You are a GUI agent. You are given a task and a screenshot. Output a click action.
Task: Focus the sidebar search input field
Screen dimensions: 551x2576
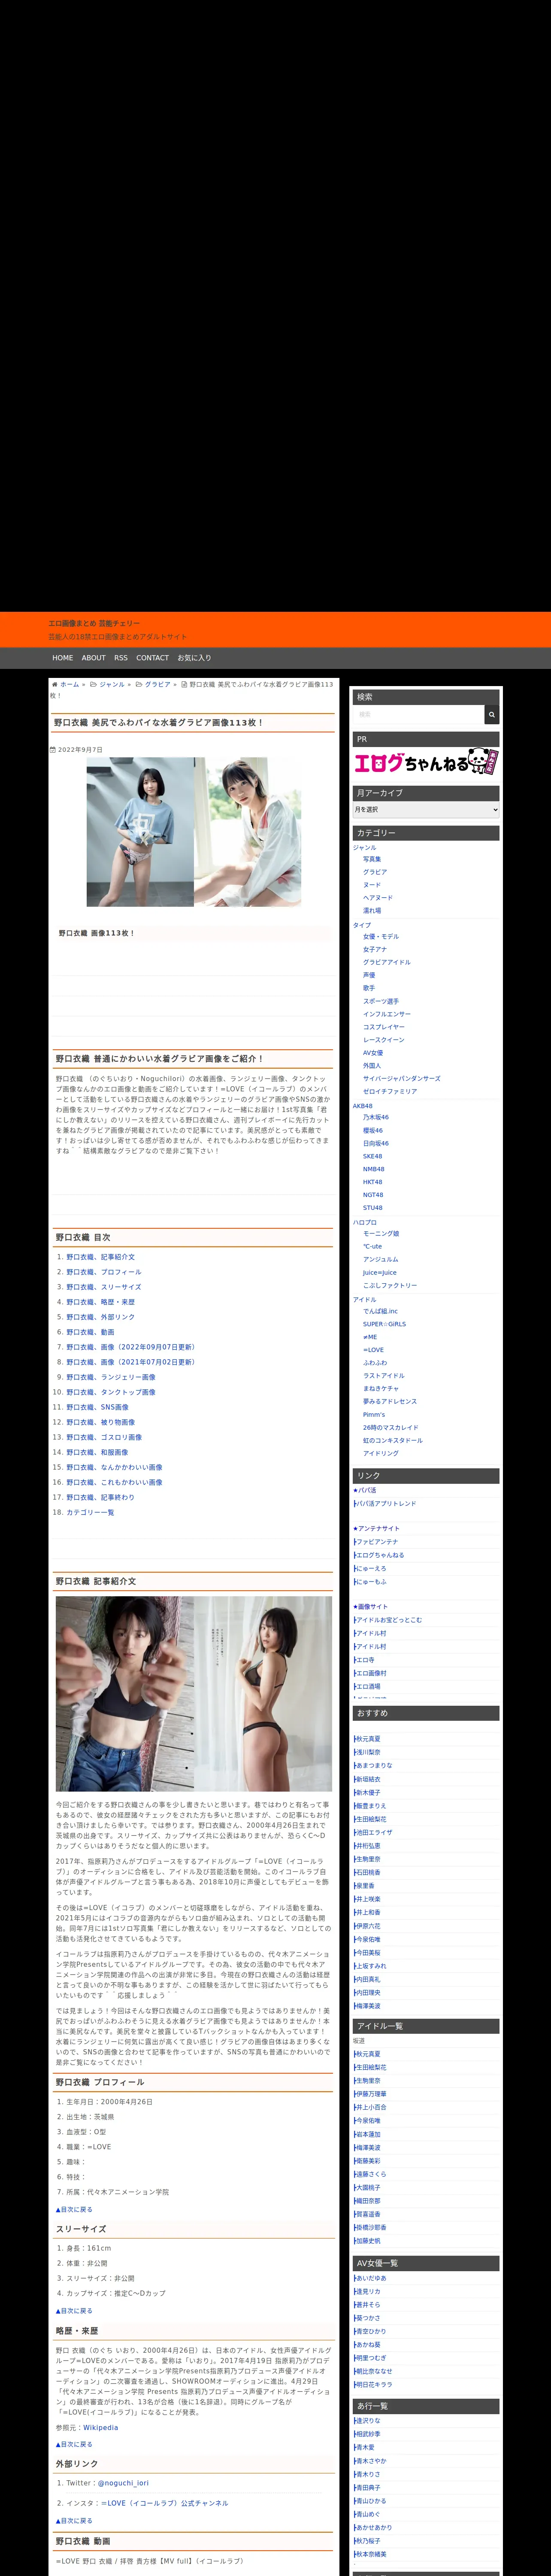(x=418, y=714)
